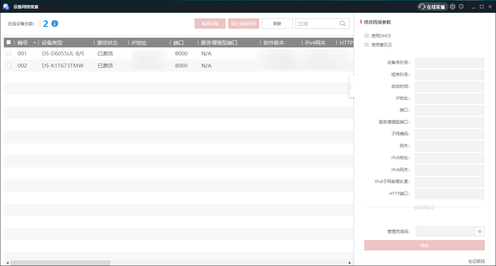496x266 pixels.
Task: Click the 刷新 button
Action: [x=277, y=24]
